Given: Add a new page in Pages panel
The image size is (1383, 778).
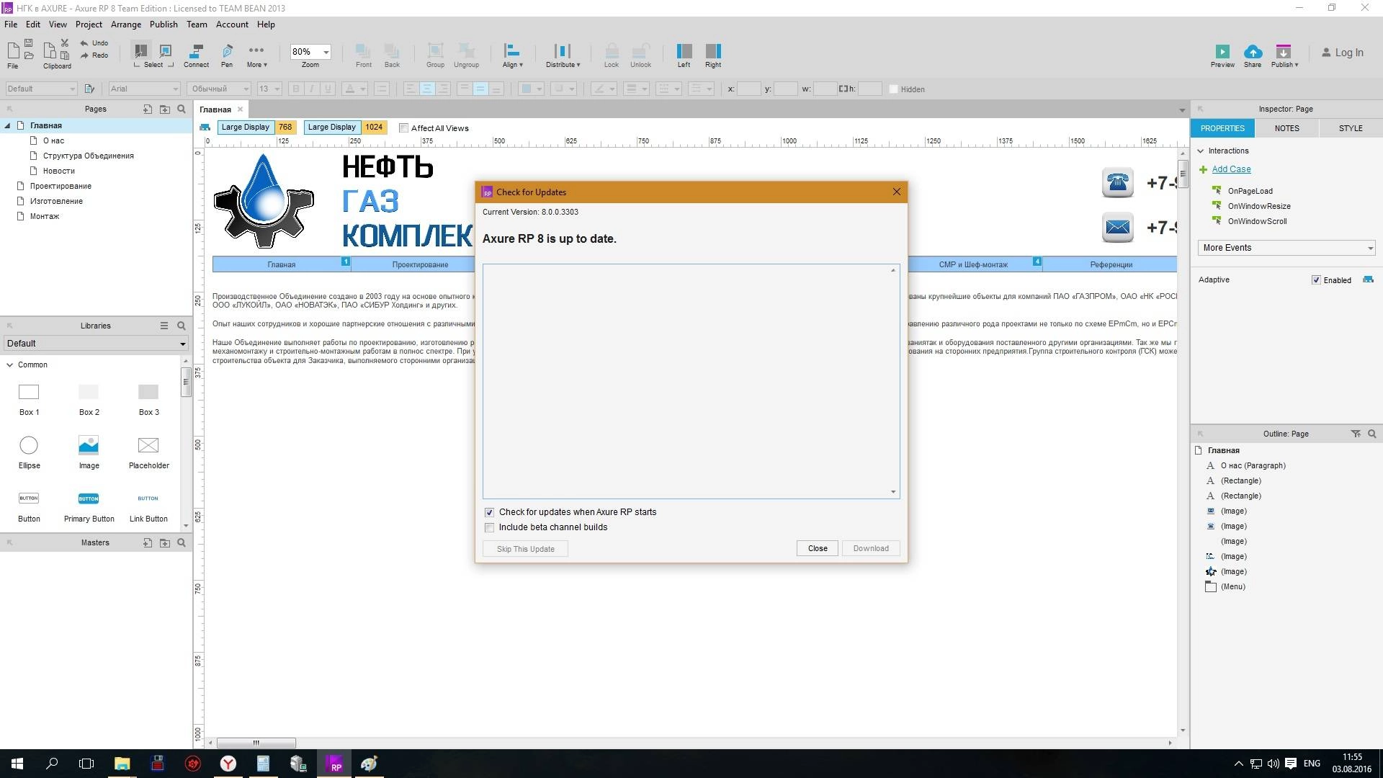Looking at the screenshot, I should tap(147, 109).
